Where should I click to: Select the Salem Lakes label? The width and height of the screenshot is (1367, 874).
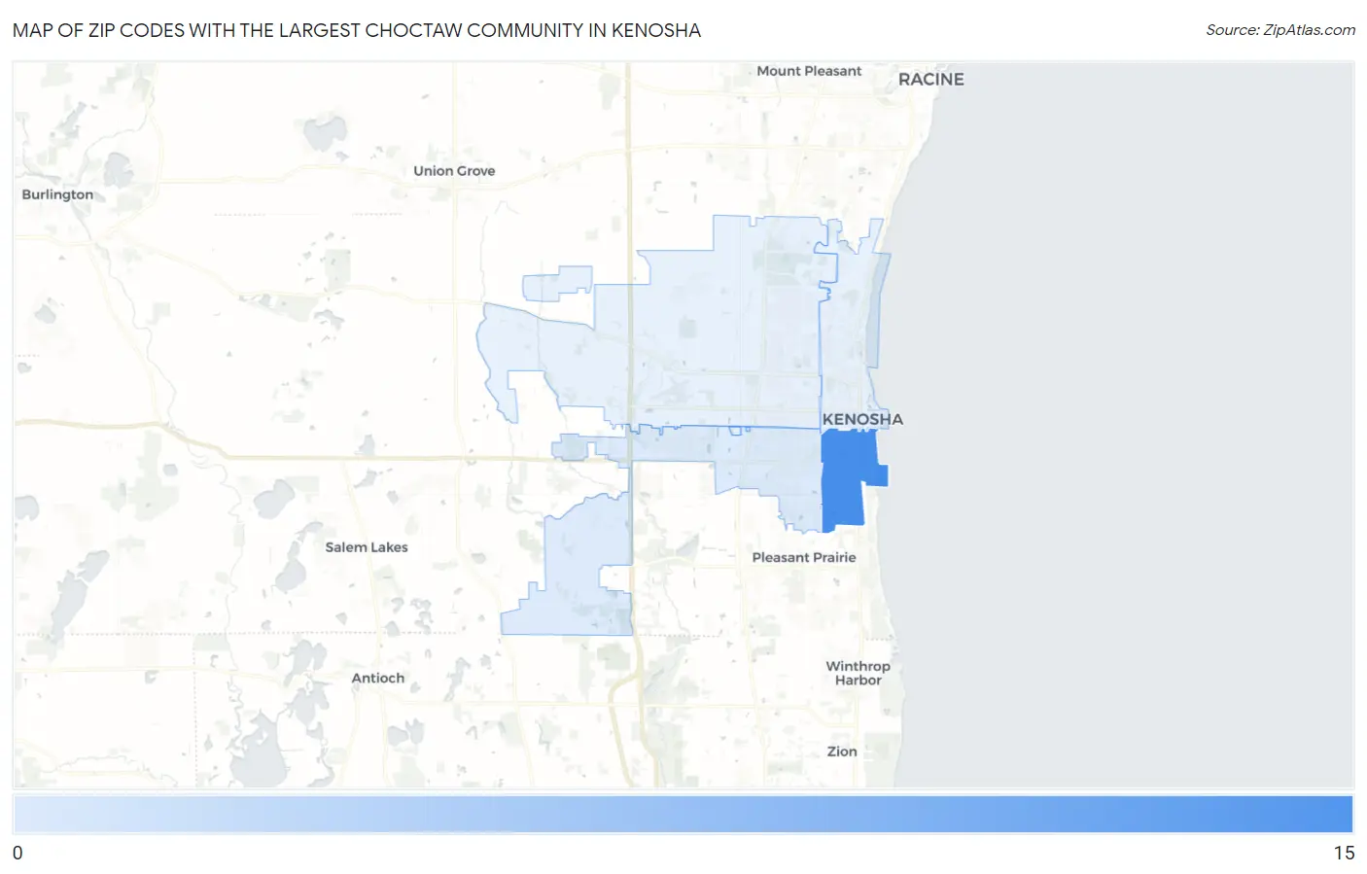coord(367,547)
